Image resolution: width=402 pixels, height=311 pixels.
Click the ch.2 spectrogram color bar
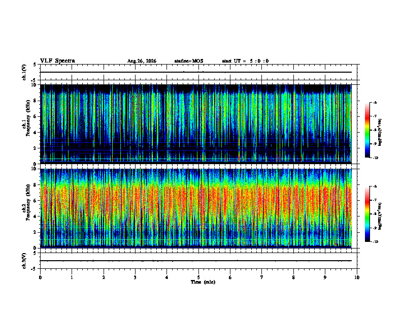pyautogui.click(x=367, y=214)
